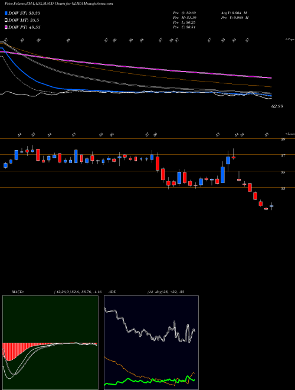Select the 'DOW ST: 33.33' legend label
This screenshot has width=295, height=390.
point(24,13)
